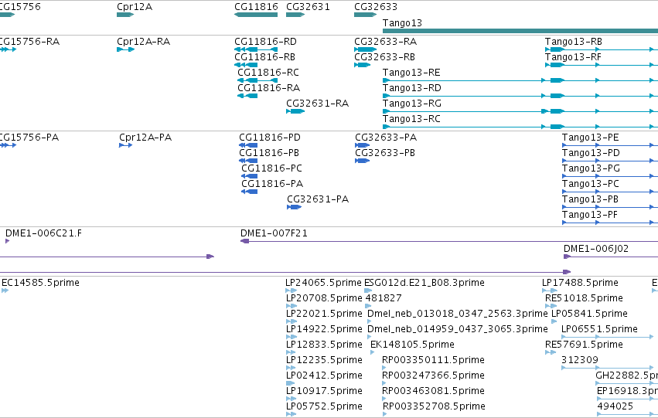The image size is (658, 418).
Task: Select protein Tango13-PC
Action: tap(591, 184)
